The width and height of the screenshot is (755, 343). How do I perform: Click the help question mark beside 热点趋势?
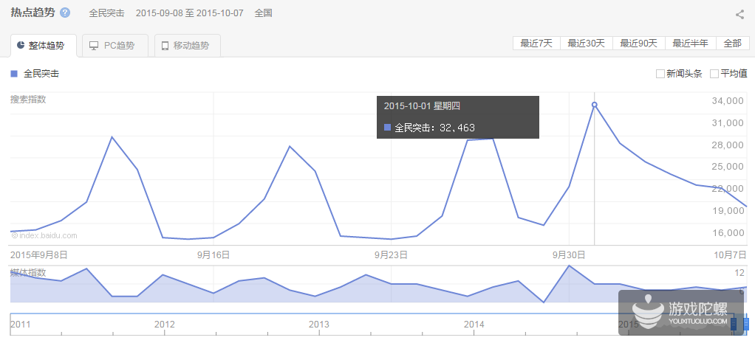click(65, 13)
